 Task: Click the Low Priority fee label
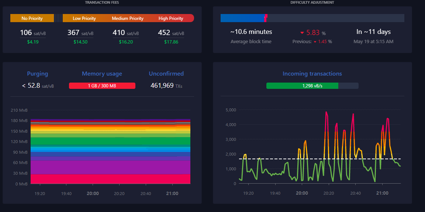pyautogui.click(x=84, y=18)
